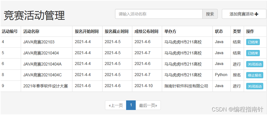Select the JAVA竞赛20210404 activity name cell
The image size is (268, 115).
47,53
